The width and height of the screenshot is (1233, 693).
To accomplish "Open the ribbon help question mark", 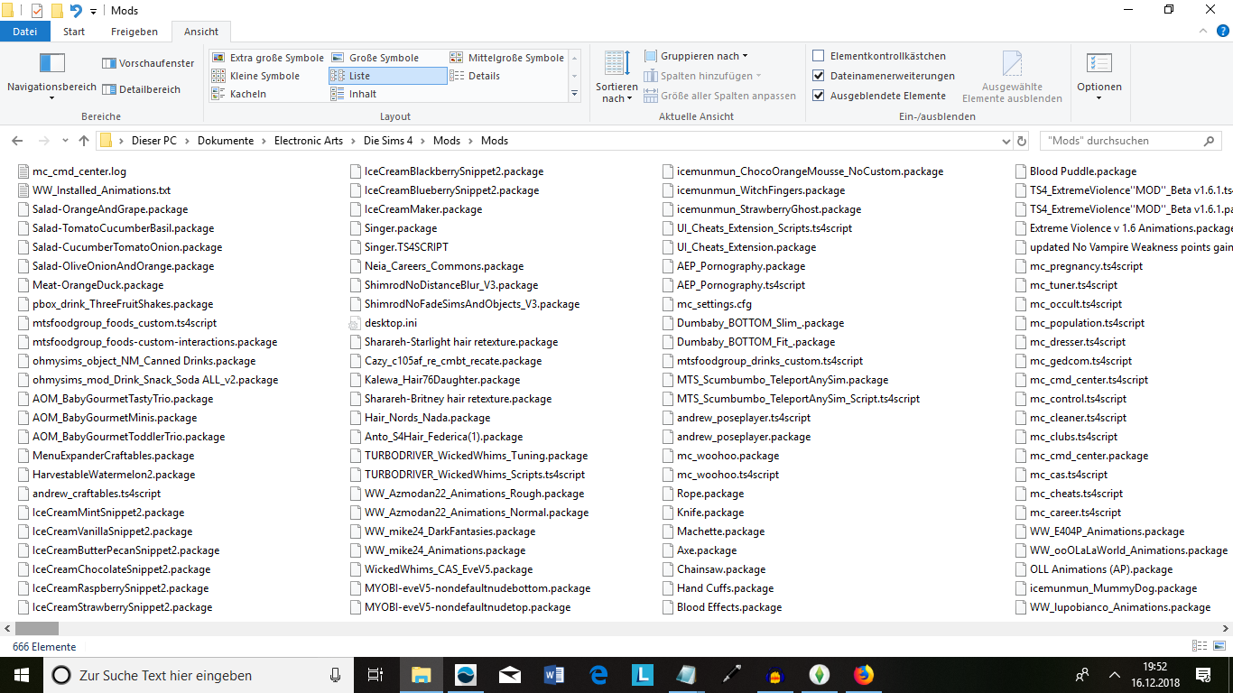I will [x=1223, y=32].
